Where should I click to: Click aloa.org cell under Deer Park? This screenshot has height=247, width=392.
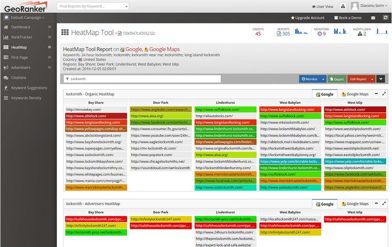(x=161, y=116)
